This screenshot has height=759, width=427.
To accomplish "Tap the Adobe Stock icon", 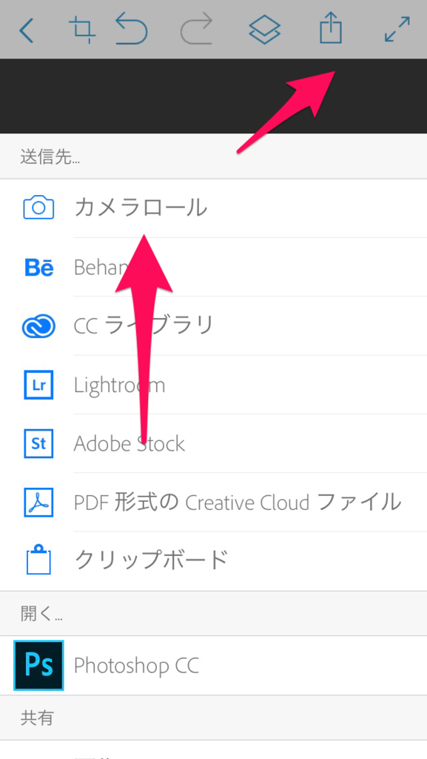I will click(x=38, y=444).
